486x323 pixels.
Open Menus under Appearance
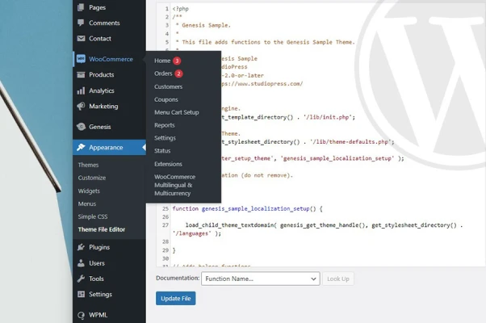pos(87,203)
